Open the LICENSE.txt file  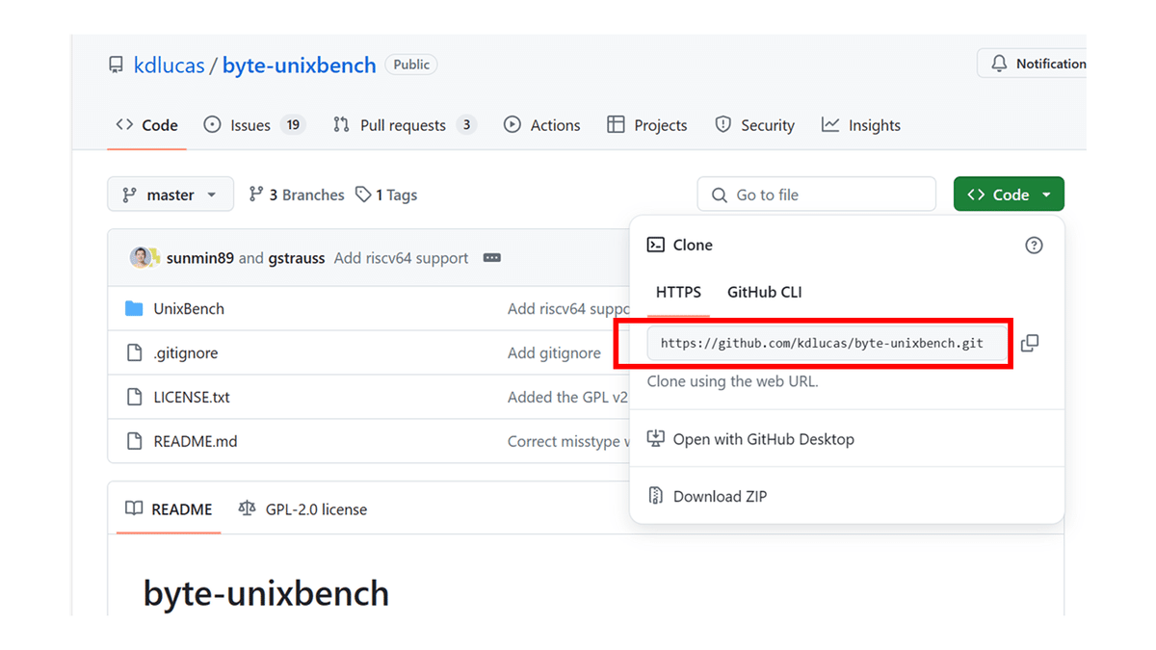tap(192, 397)
